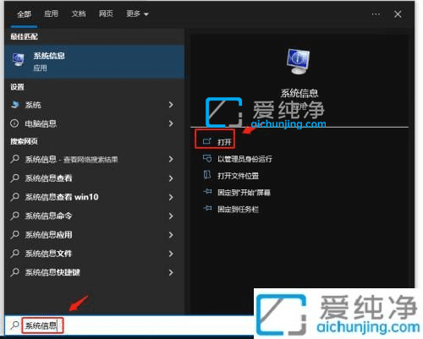Expand the 电脑信息 result arrow

pyautogui.click(x=171, y=123)
